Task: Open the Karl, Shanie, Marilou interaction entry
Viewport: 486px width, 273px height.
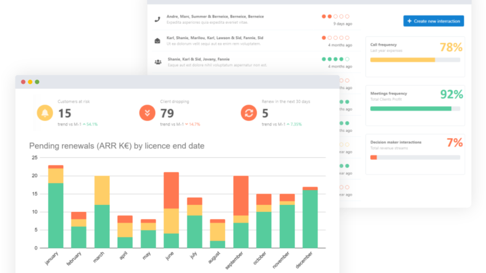Action: (215, 38)
